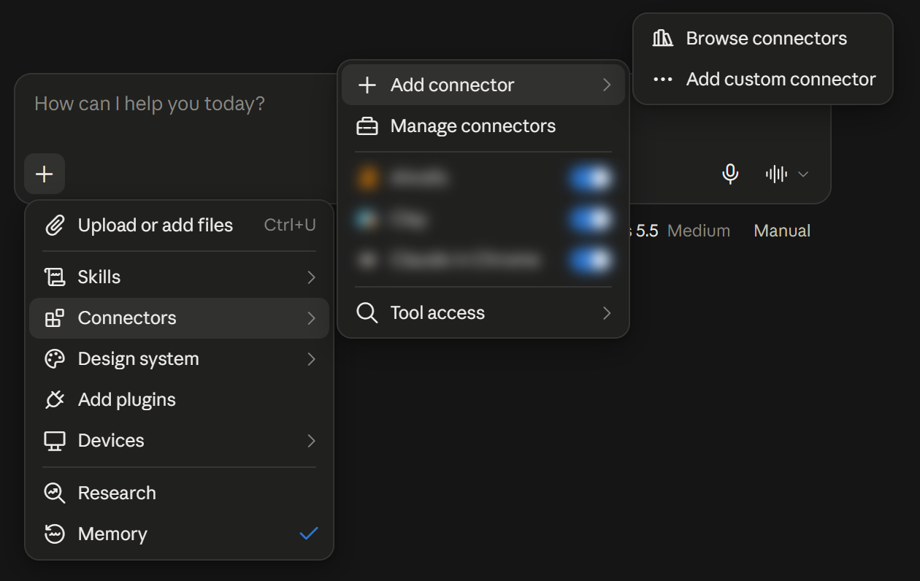Image resolution: width=920 pixels, height=581 pixels.
Task: Expand the Tool access chevron
Action: click(607, 313)
